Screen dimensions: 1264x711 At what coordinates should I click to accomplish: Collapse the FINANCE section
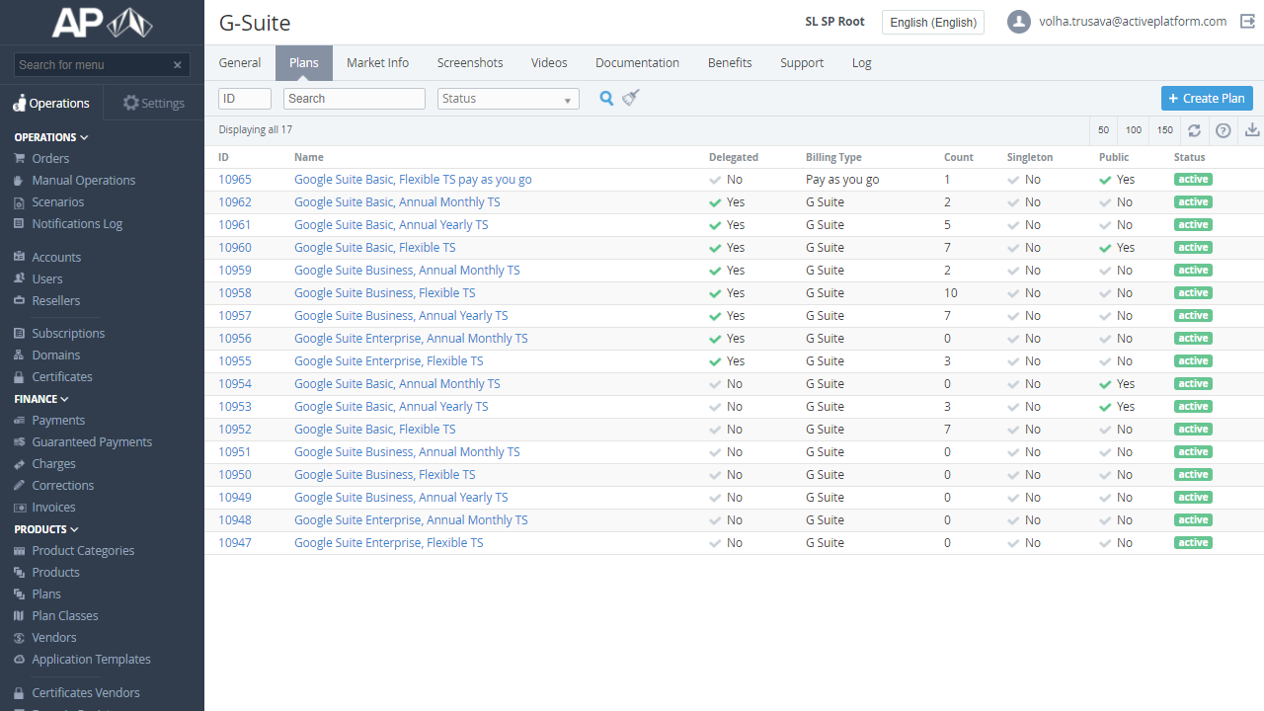(x=41, y=399)
